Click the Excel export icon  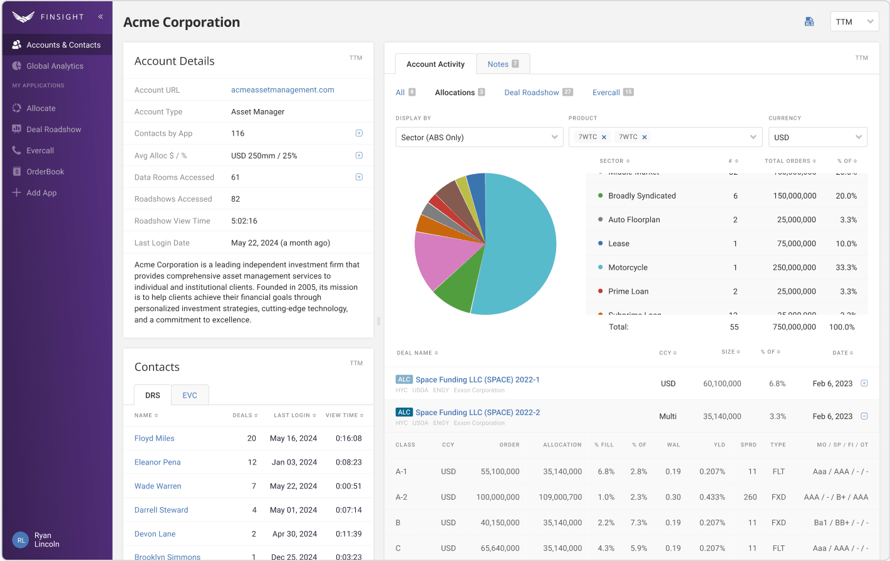(809, 22)
